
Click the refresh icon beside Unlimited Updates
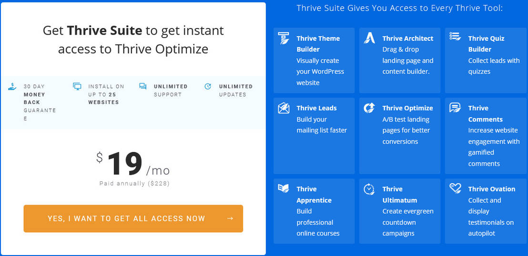coord(208,86)
